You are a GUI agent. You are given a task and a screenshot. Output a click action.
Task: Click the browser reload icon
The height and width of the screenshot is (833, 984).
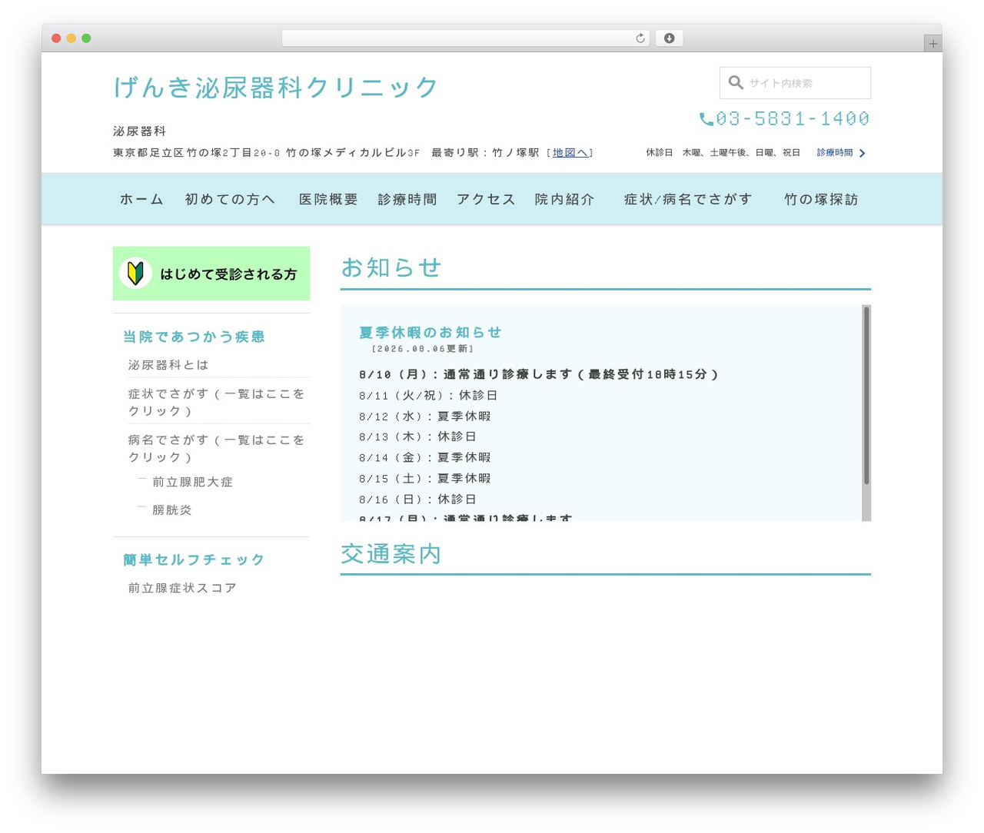(x=640, y=38)
